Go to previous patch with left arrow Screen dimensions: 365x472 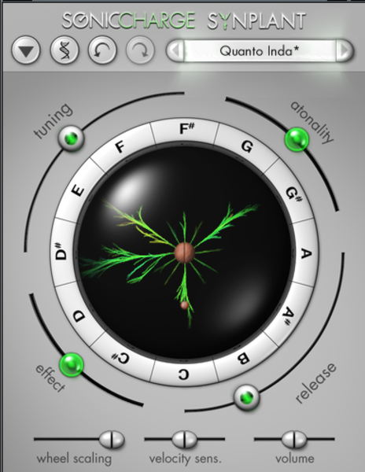[175, 50]
